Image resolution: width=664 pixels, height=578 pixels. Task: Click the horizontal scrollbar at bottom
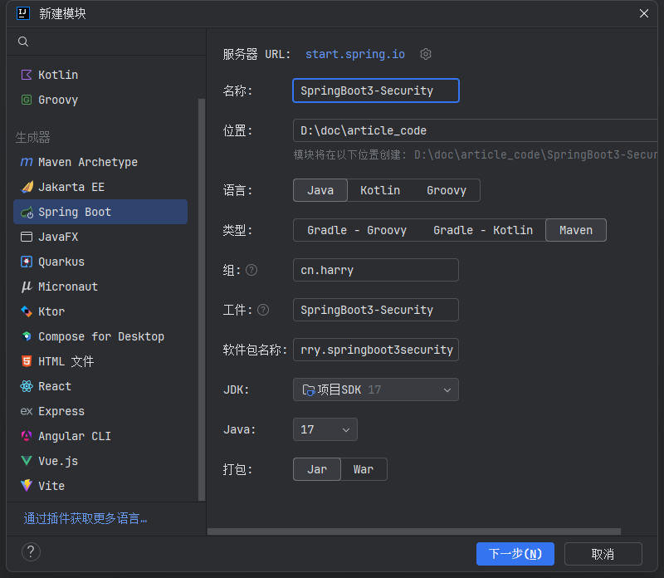pos(413,531)
